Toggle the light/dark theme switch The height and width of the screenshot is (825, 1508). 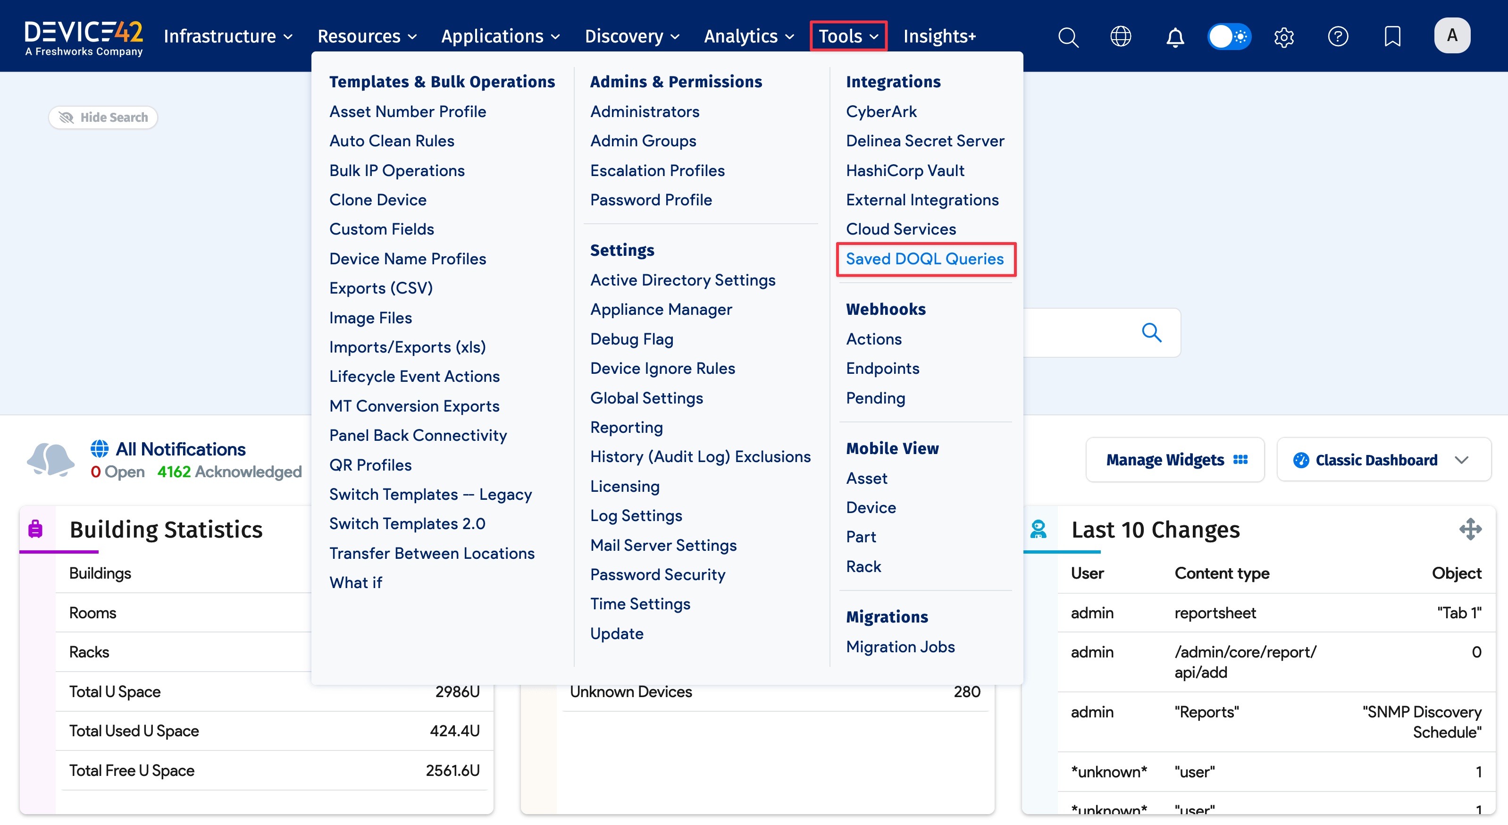(1229, 36)
